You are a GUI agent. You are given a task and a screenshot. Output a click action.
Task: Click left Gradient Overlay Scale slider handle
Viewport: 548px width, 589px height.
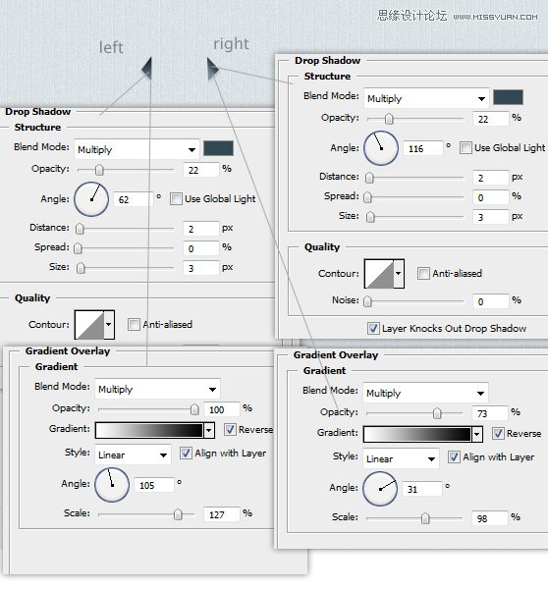178,514
